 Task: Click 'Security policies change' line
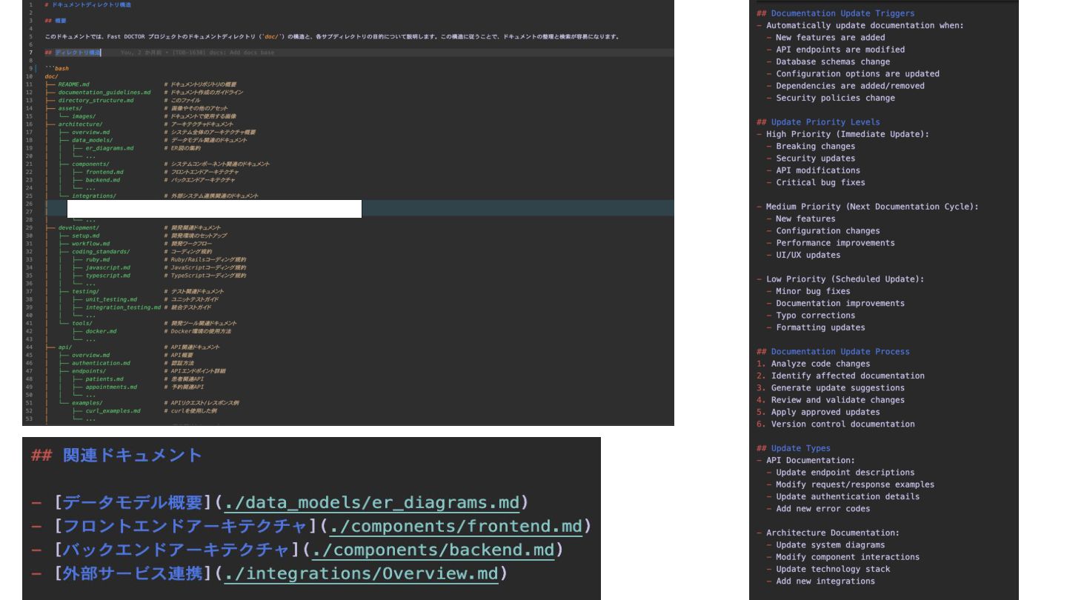coord(835,98)
